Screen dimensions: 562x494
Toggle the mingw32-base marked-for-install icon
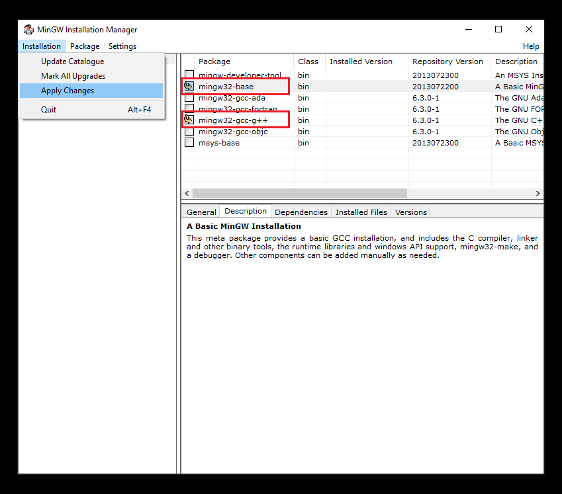(189, 86)
